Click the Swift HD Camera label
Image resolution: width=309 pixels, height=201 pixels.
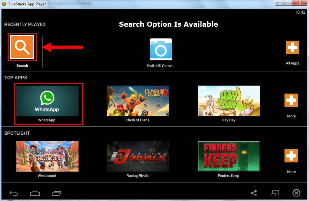[160, 66]
